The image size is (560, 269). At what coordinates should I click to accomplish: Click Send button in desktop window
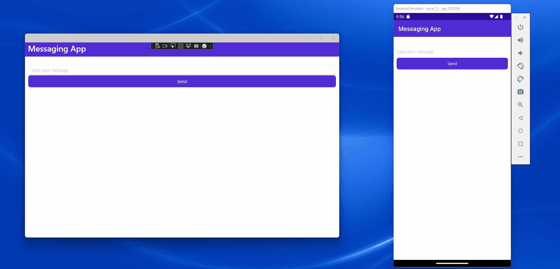(x=182, y=82)
